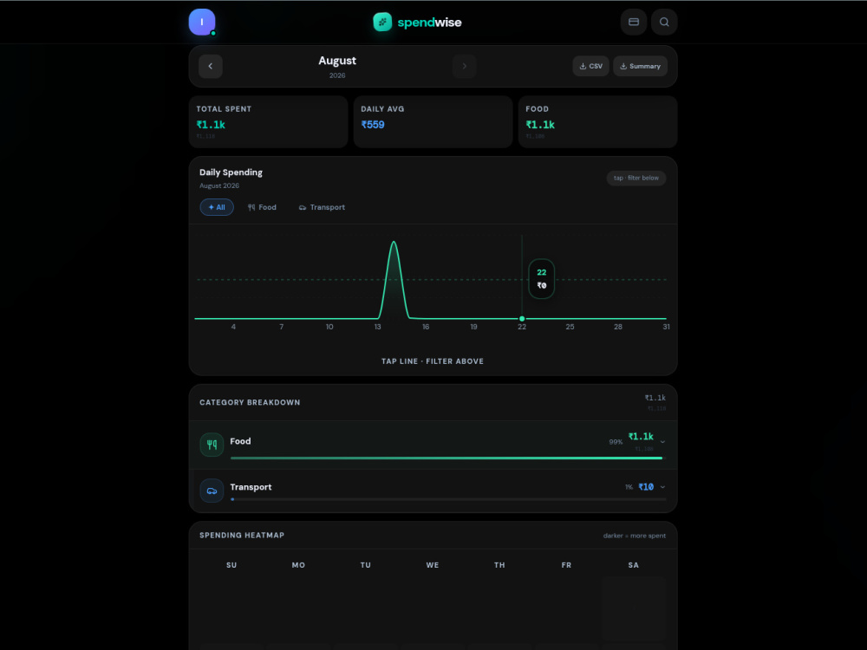Click the day 13 axis label
The height and width of the screenshot is (650, 867).
378,327
